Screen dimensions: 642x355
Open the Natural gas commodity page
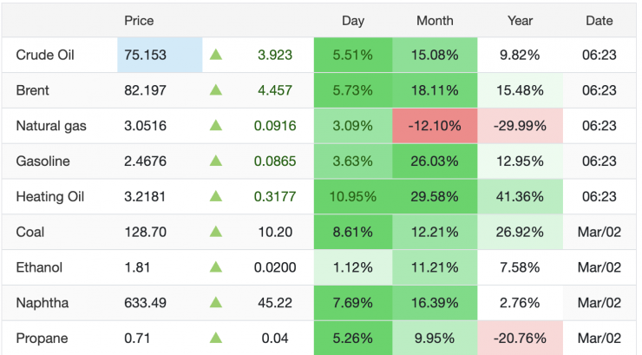51,126
